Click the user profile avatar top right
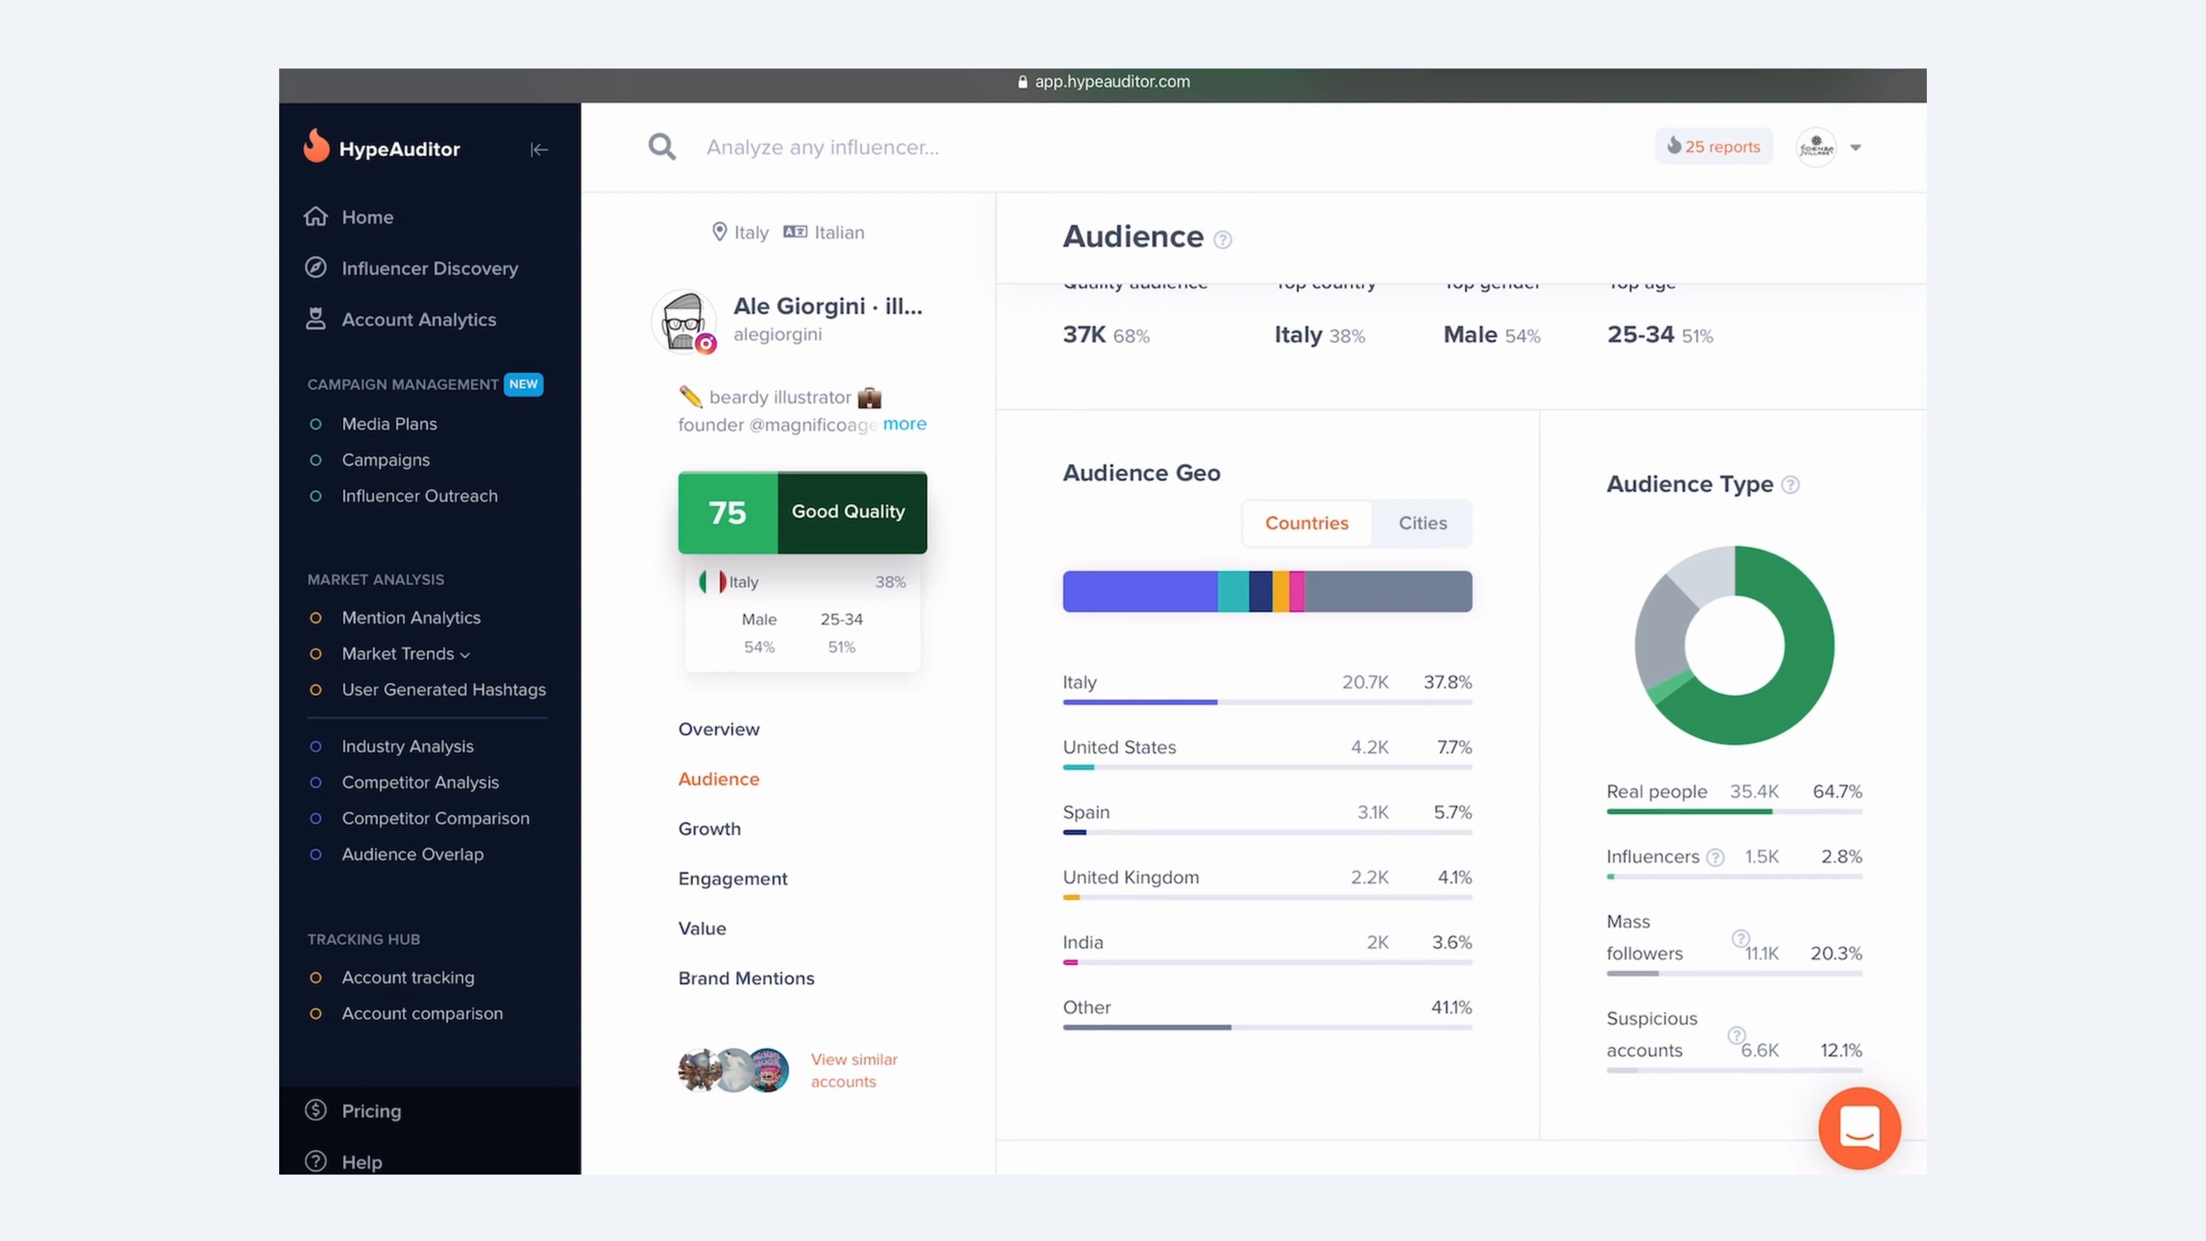This screenshot has height=1241, width=2206. [1815, 147]
